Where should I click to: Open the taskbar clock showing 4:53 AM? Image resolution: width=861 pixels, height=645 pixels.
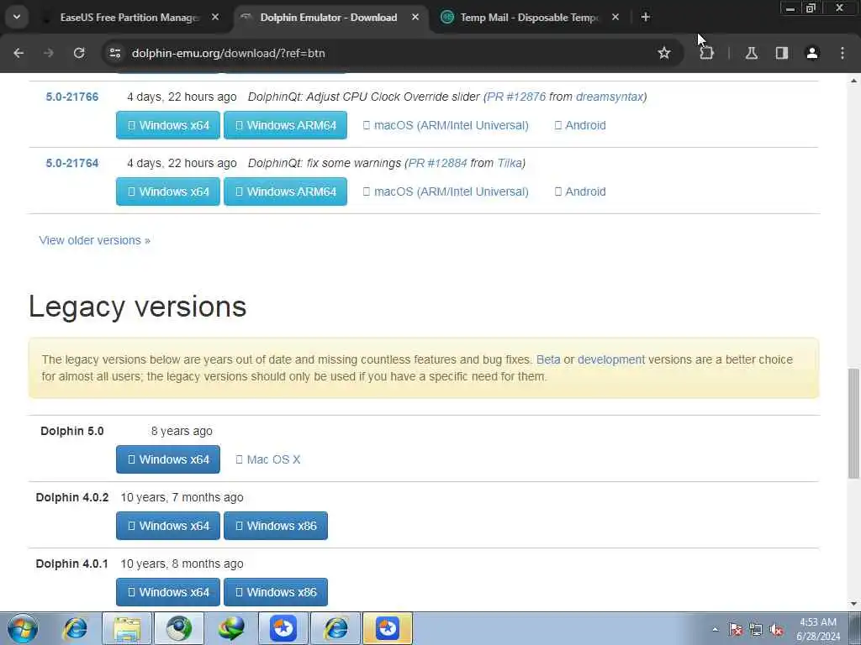pos(818,629)
